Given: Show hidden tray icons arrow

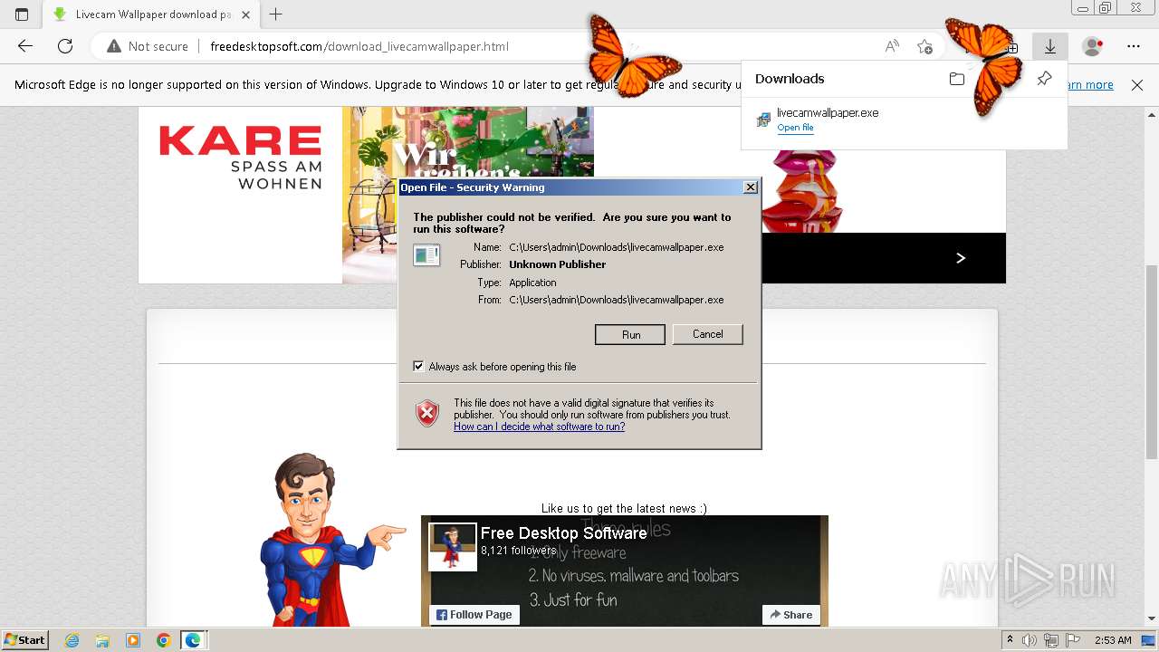Looking at the screenshot, I should click(1010, 640).
